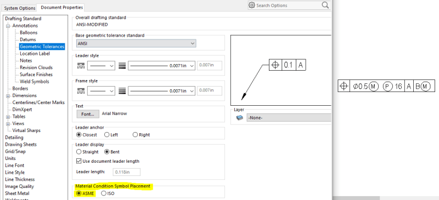Click the Frame style thickness icon
This screenshot has height=200, width=439.
(121, 91)
